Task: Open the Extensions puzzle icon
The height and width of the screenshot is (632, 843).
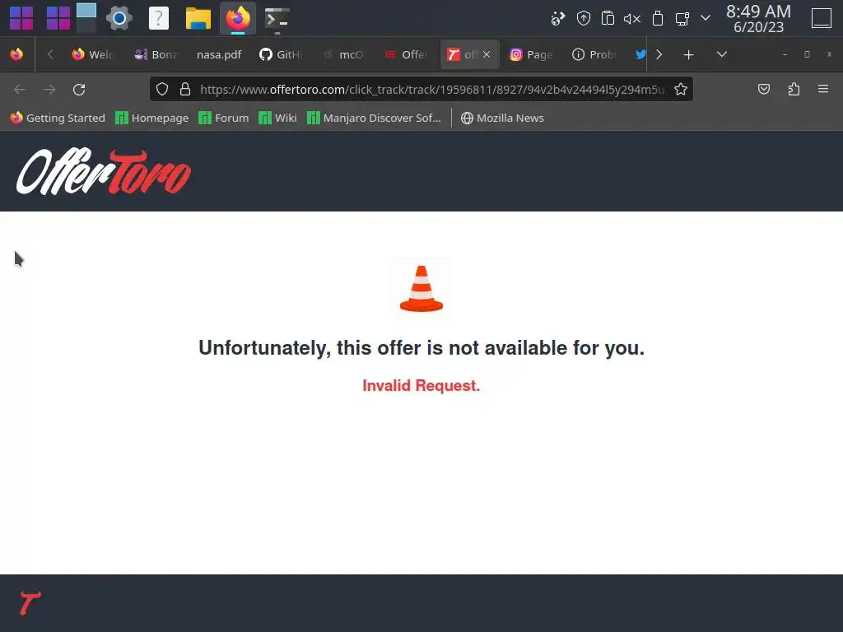Action: 794,89
